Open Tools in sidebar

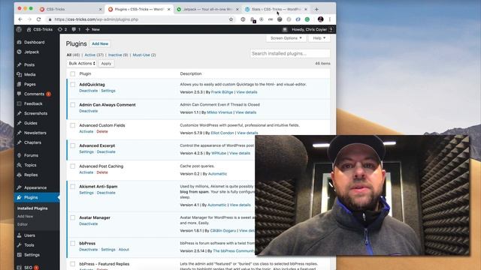(29, 245)
